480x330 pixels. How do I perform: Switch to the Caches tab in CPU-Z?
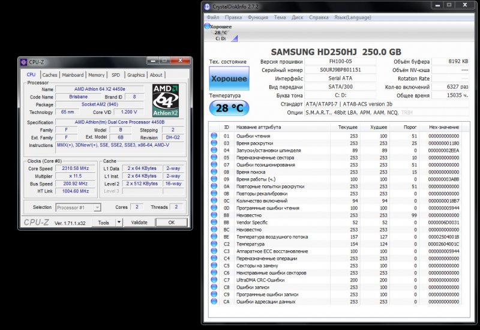(50, 75)
